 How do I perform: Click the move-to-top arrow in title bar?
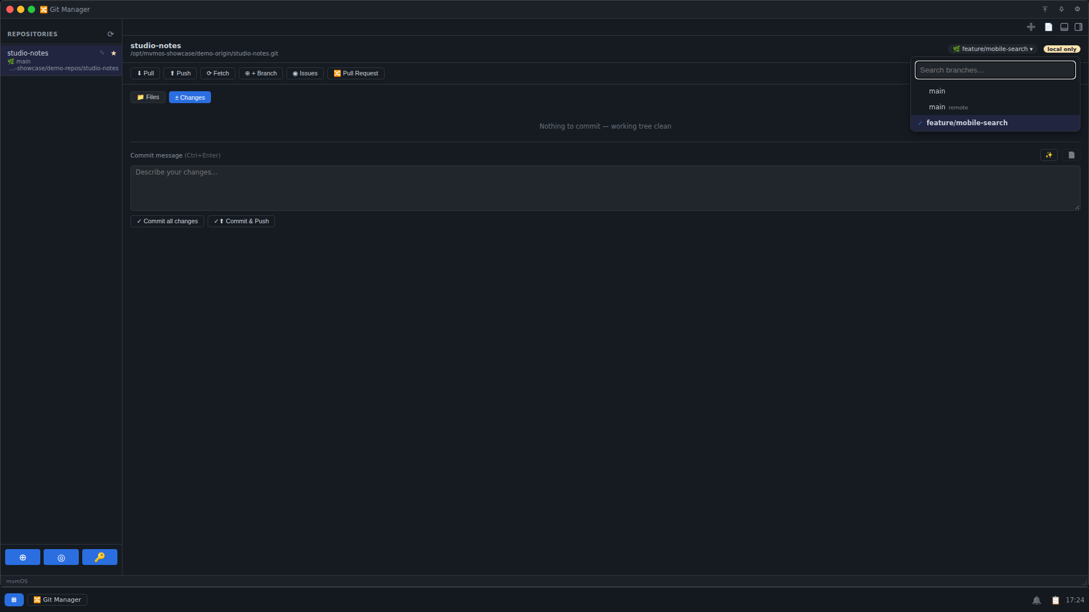[1045, 9]
